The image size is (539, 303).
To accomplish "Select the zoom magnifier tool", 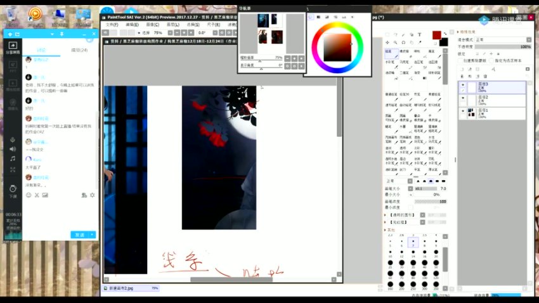I will (x=395, y=42).
